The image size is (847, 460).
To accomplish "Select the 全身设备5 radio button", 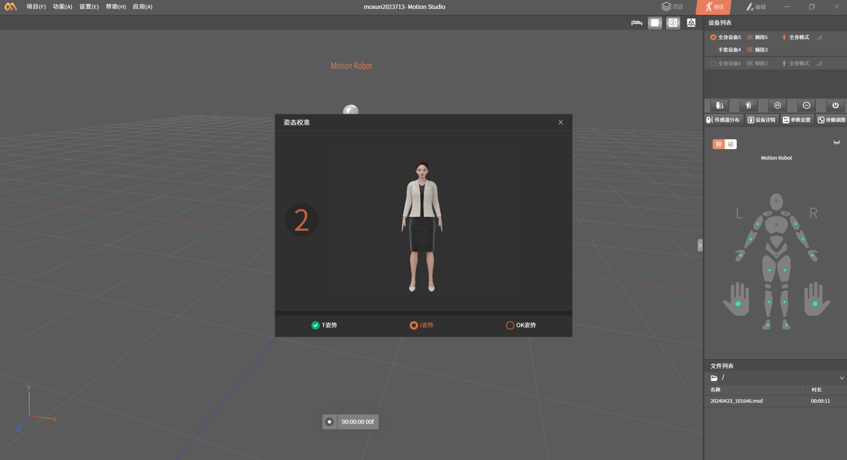I will coord(713,38).
